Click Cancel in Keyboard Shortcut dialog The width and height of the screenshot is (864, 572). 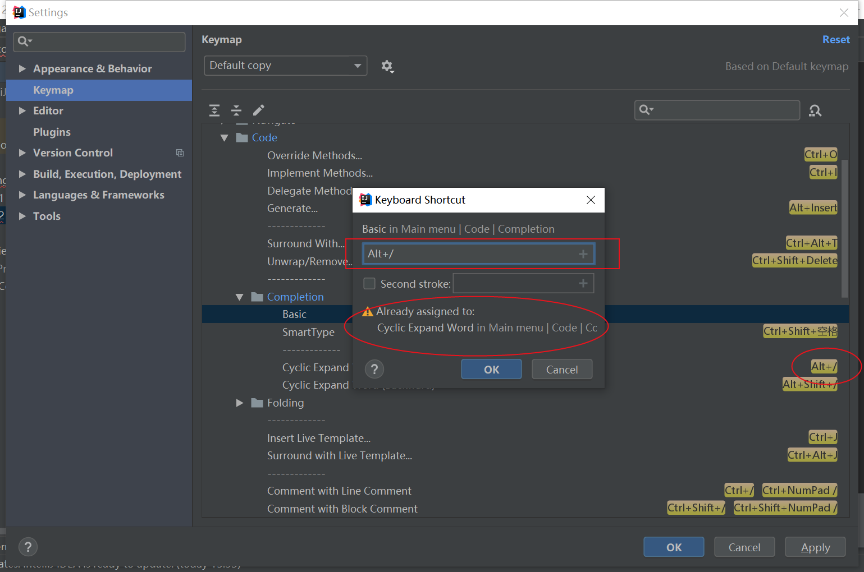[562, 369]
